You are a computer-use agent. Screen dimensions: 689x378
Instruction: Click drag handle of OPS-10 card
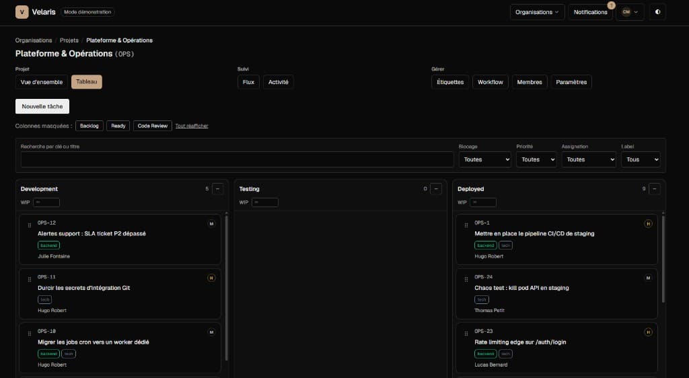(30, 334)
